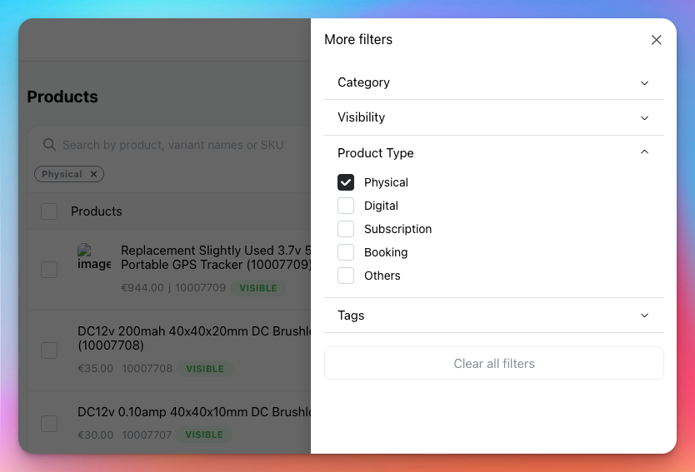Screen dimensions: 695x472
Task: Expand the Visibility filter section
Action: pyautogui.click(x=494, y=117)
